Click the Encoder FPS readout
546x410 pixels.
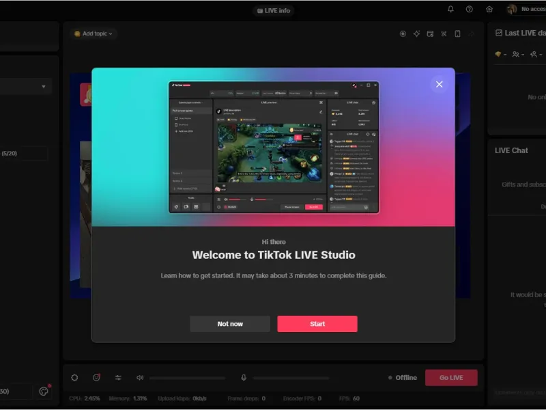(x=302, y=398)
